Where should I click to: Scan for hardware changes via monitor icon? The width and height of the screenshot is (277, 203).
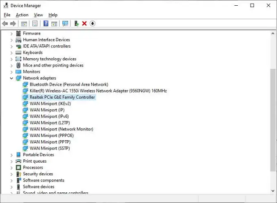65,23
